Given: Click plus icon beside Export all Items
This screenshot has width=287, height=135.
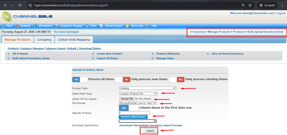Looking at the screenshot, I should pyautogui.click(x=93, y=58).
